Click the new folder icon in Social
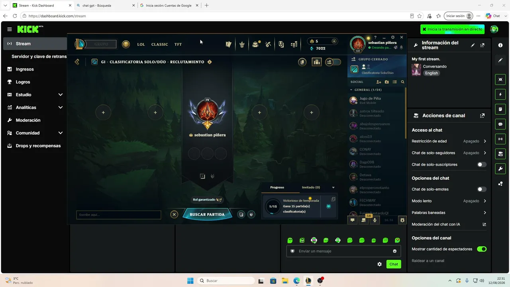The height and width of the screenshot is (287, 510). (x=386, y=82)
